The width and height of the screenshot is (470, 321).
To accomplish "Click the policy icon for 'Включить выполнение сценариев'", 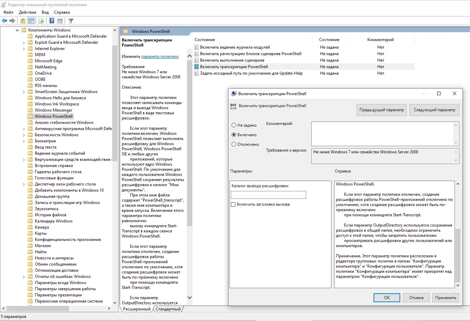I will pos(197,60).
